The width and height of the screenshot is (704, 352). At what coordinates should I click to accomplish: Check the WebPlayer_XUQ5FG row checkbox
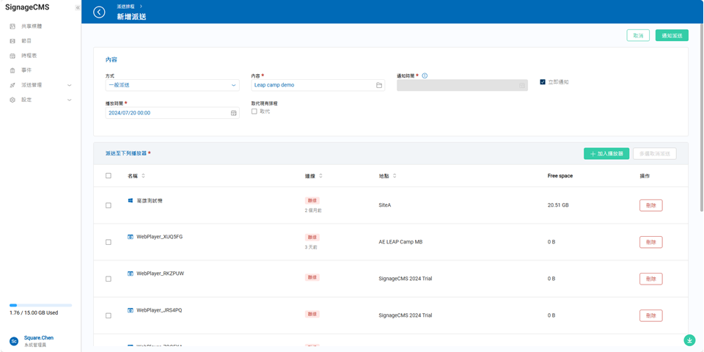point(109,242)
